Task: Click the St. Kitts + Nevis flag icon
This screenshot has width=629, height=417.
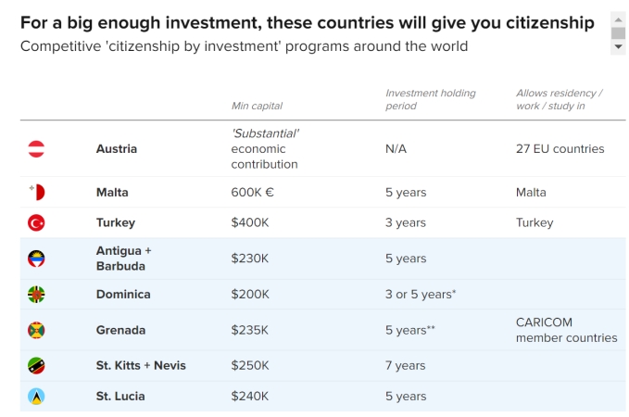Action: point(36,366)
